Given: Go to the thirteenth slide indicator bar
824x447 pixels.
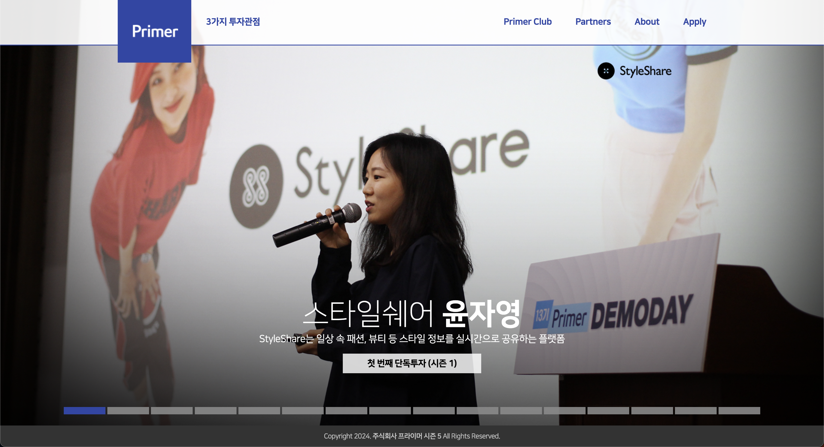Looking at the screenshot, I should point(608,410).
